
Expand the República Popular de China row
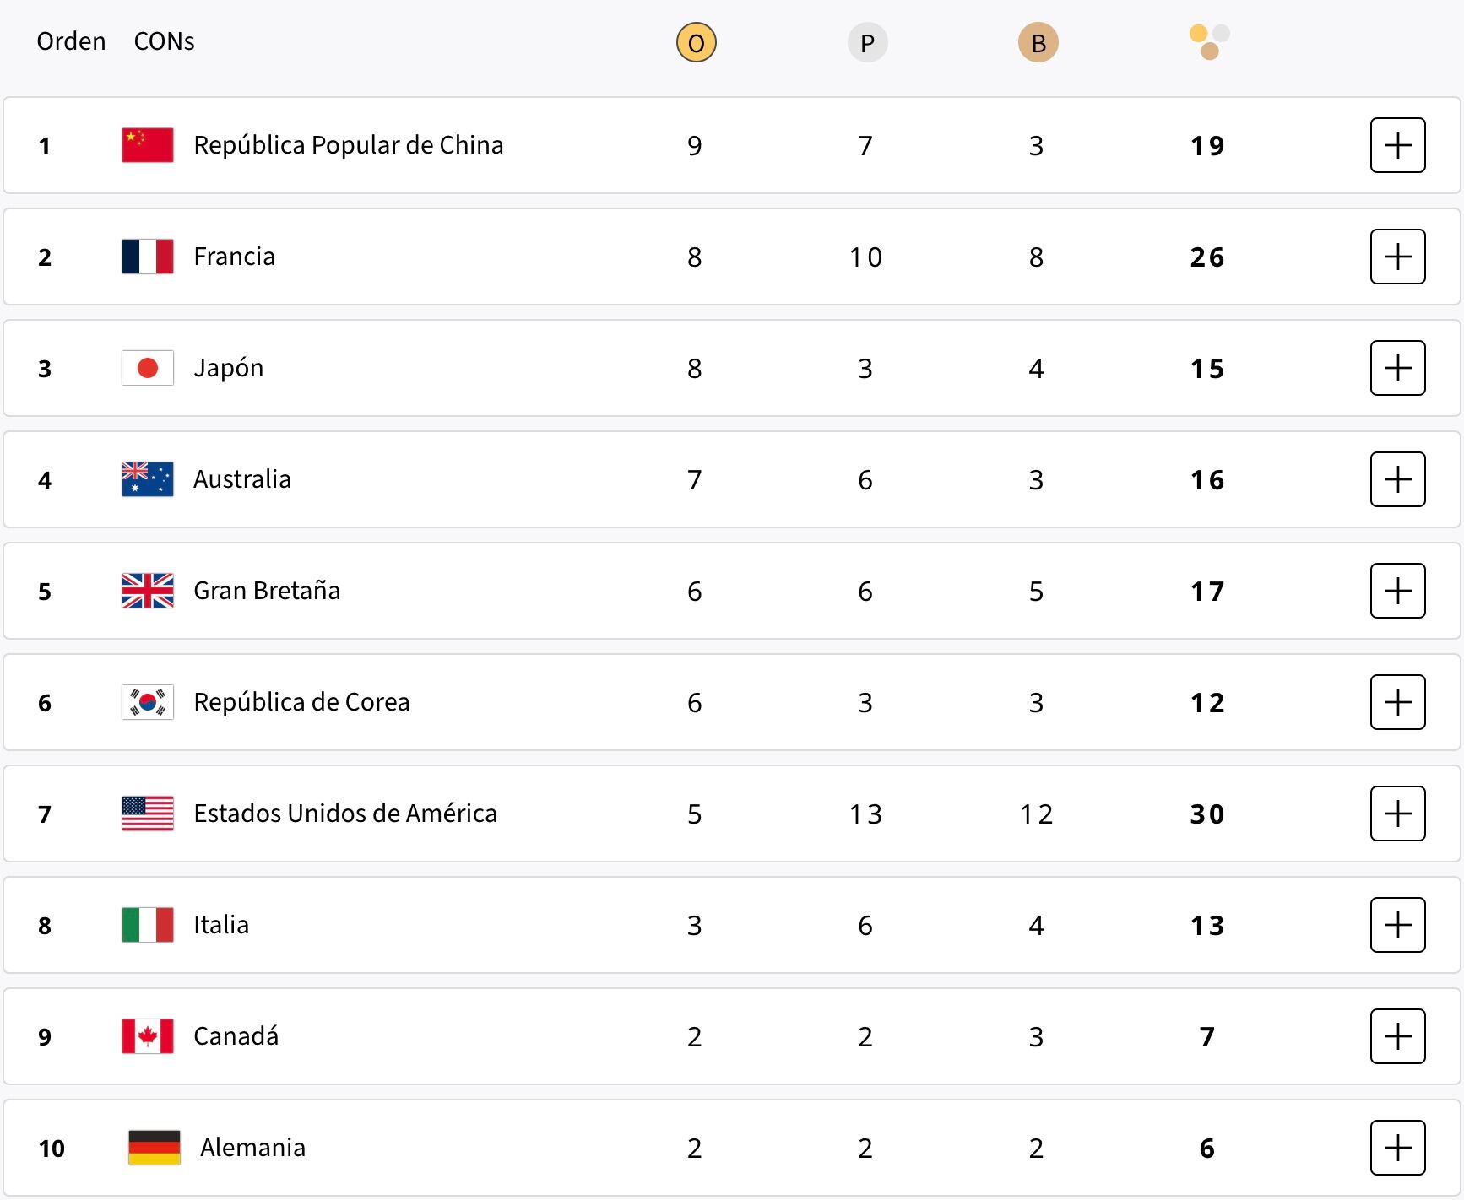[x=1397, y=145]
